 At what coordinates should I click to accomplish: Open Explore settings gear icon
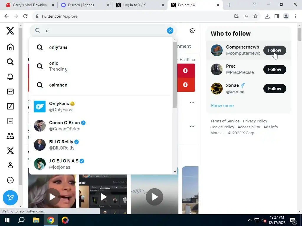[x=192, y=31]
